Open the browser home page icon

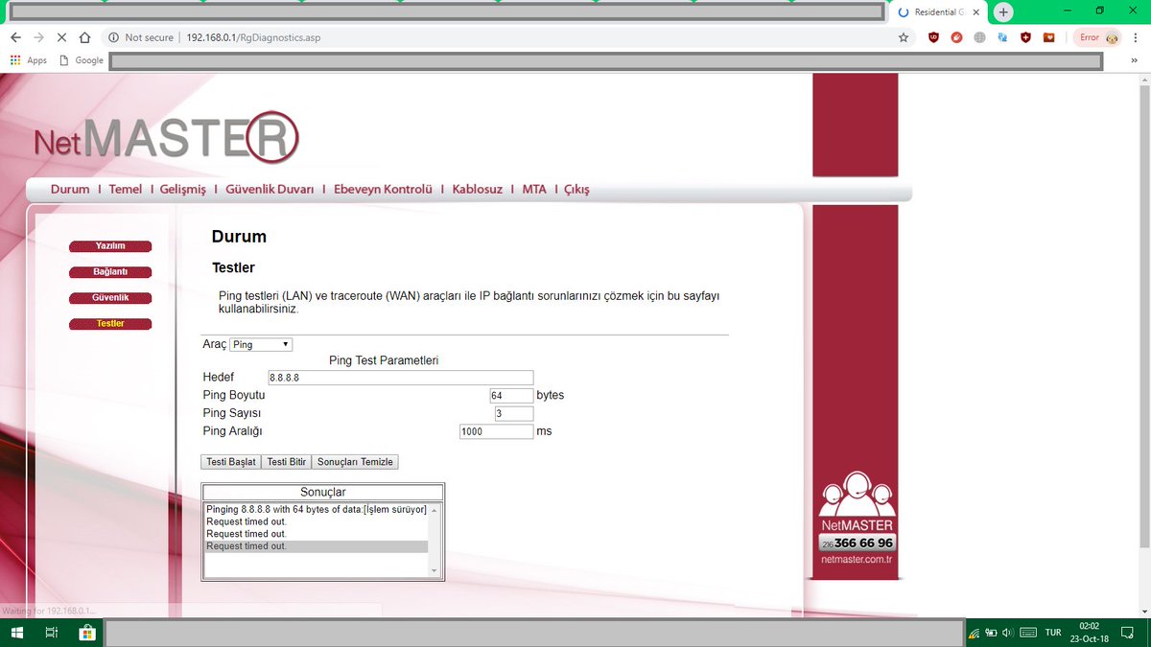point(84,37)
